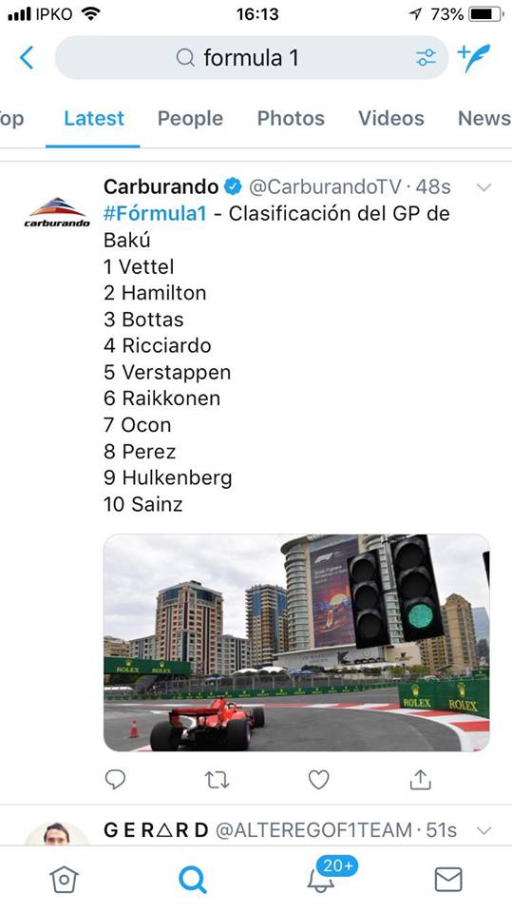Expand GERARD tweet options chevron

coord(484,830)
